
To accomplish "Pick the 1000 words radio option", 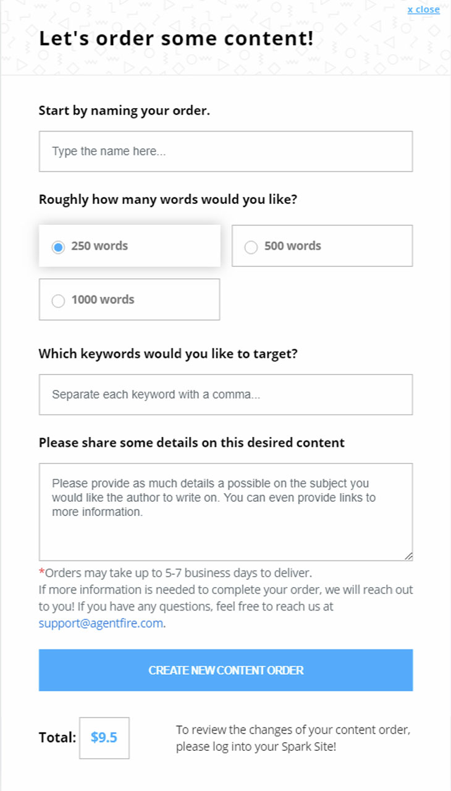I will pyautogui.click(x=58, y=301).
